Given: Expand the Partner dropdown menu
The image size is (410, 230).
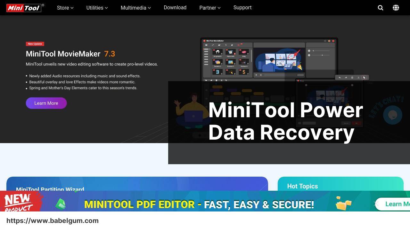Looking at the screenshot, I should (210, 8).
